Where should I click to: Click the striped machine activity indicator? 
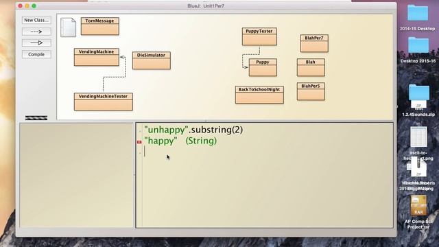pos(36,118)
